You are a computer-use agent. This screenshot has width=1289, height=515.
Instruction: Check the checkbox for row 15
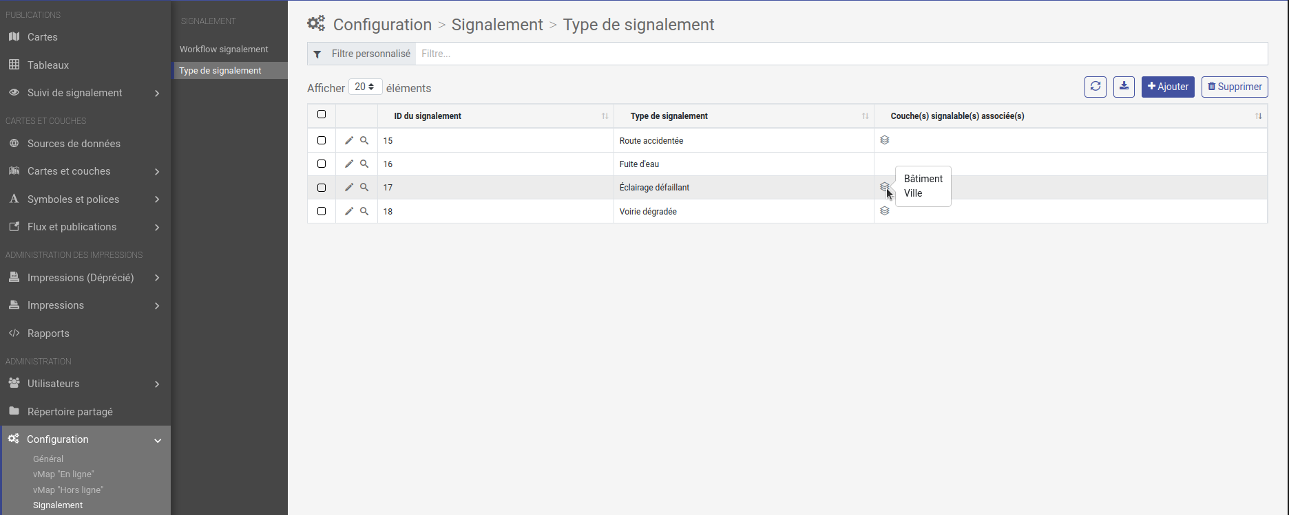322,140
